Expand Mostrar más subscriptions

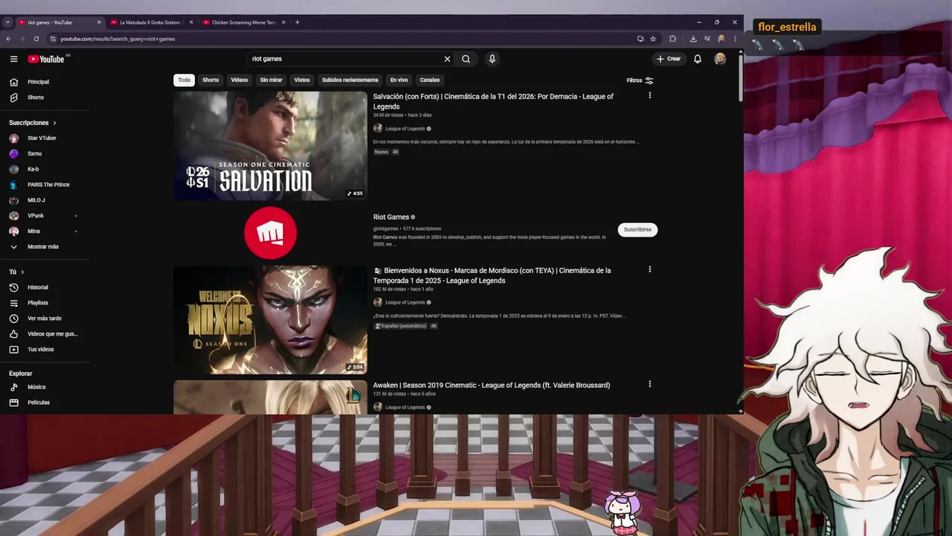tap(45, 246)
